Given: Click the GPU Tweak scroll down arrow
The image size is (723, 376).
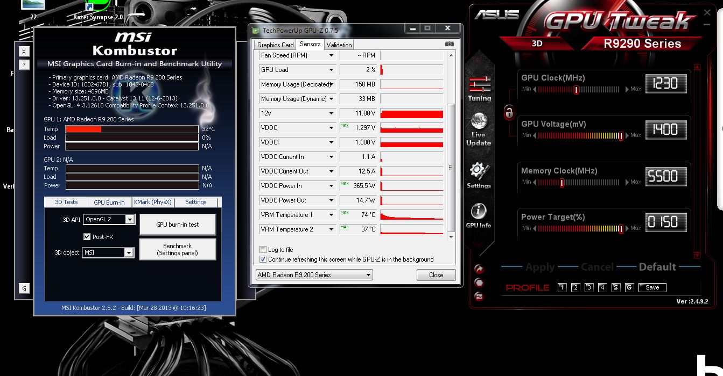Looking at the screenshot, I should 698,255.
